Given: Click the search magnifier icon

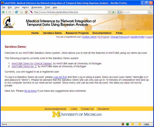Looking at the screenshot, I should point(150,12).
